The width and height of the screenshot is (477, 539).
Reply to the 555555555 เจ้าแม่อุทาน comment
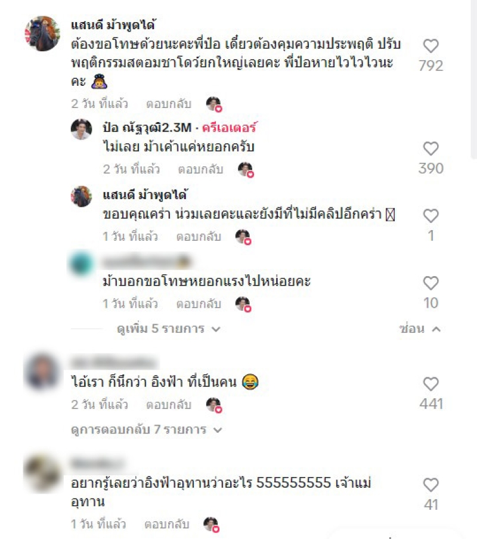pos(167,524)
